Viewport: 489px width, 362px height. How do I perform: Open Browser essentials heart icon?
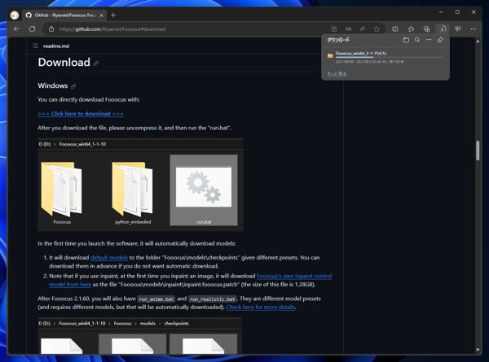click(458, 29)
